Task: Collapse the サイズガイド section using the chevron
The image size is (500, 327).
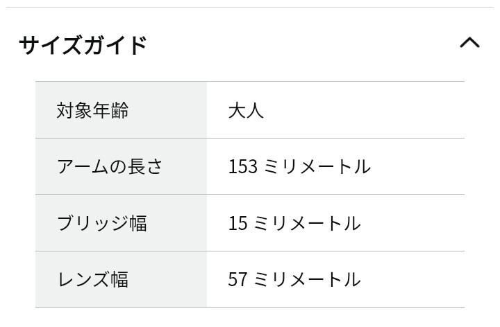Action: tap(469, 43)
